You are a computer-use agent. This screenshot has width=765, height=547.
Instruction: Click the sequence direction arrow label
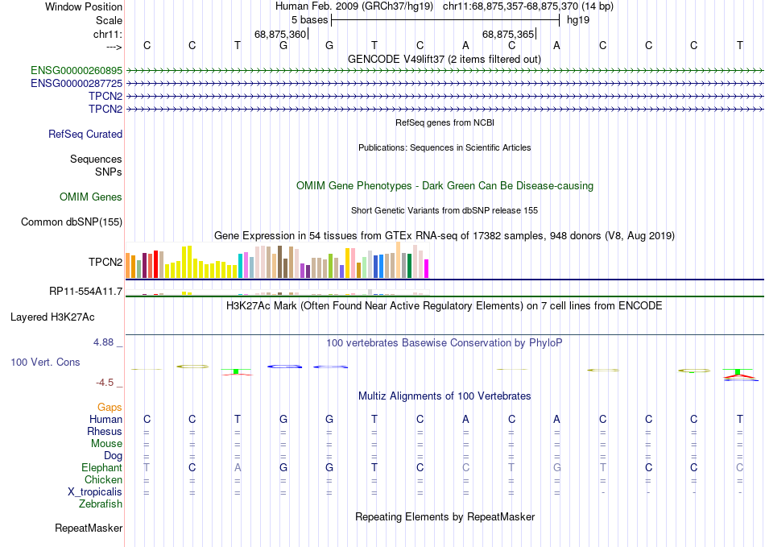coord(114,47)
